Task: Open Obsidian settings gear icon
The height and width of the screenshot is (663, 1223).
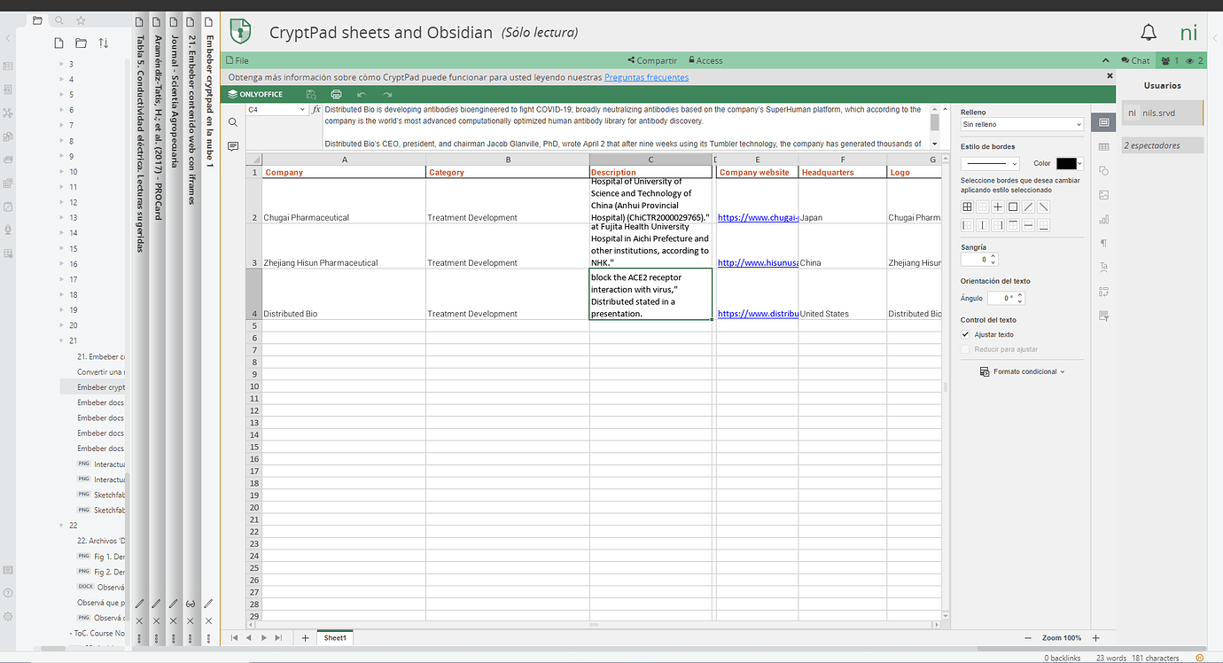Action: coord(8,616)
